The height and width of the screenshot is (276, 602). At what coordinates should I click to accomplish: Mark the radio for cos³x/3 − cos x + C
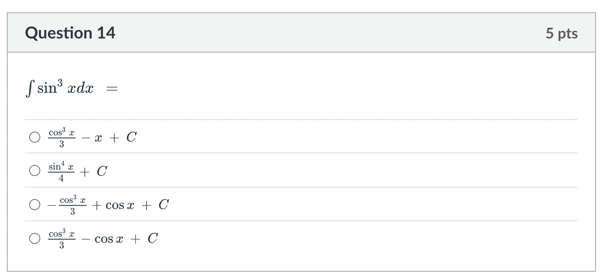[35, 239]
